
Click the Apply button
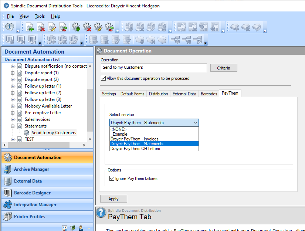tap(113, 199)
